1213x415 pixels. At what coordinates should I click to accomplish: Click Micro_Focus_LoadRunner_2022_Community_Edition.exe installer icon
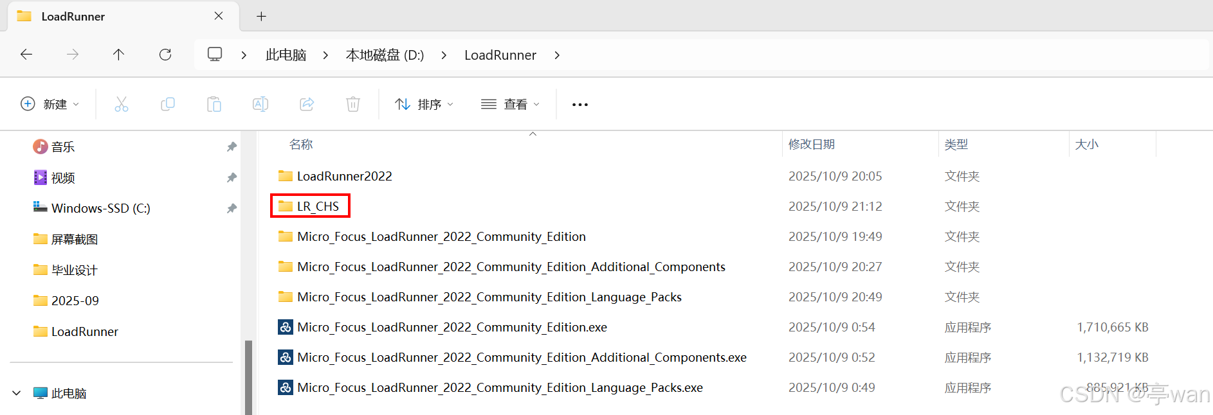pos(286,327)
